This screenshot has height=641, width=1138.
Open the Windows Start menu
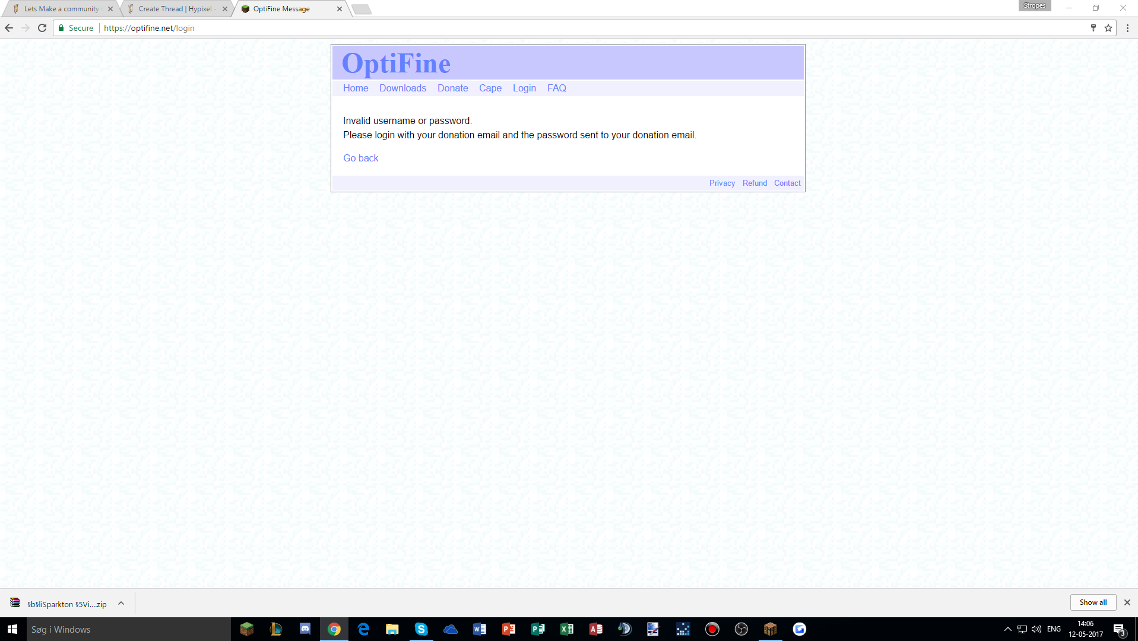pyautogui.click(x=12, y=629)
